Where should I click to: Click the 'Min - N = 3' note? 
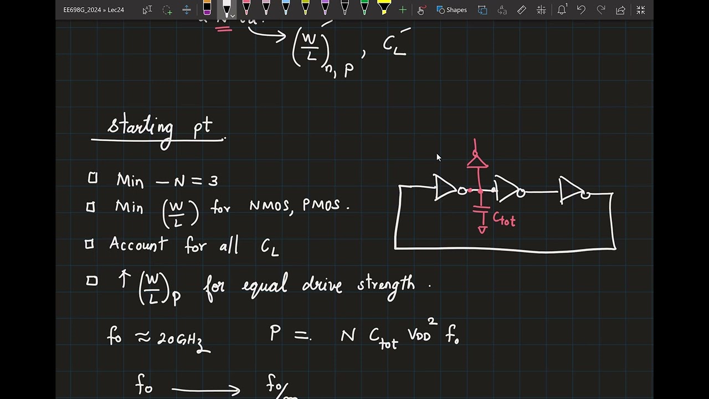(x=167, y=180)
